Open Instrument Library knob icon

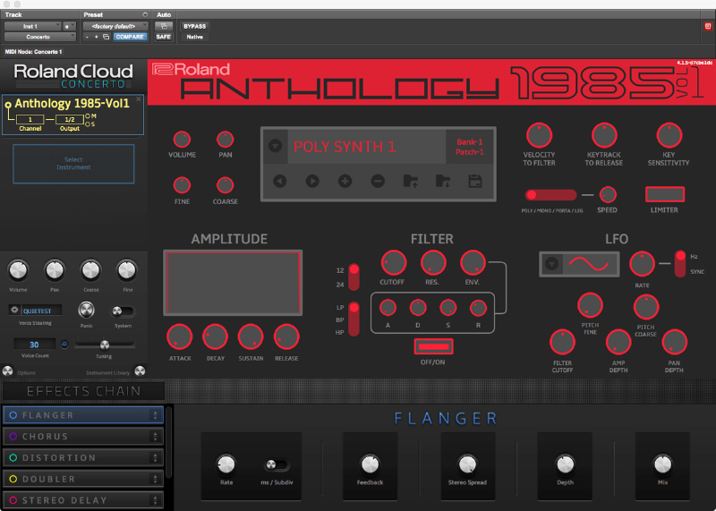pos(140,371)
